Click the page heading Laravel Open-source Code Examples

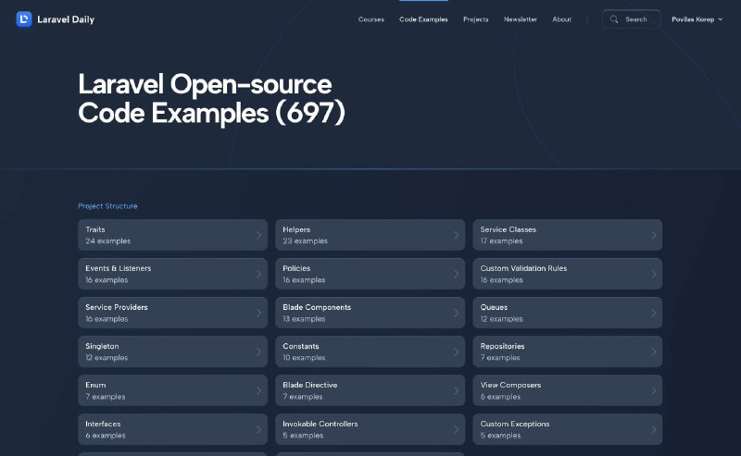pos(211,99)
